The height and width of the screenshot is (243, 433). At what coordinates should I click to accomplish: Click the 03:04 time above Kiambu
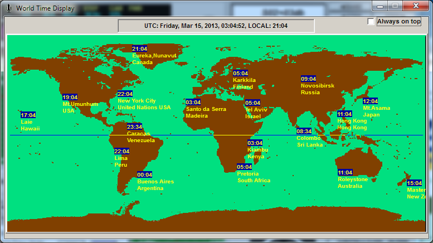tap(255, 143)
